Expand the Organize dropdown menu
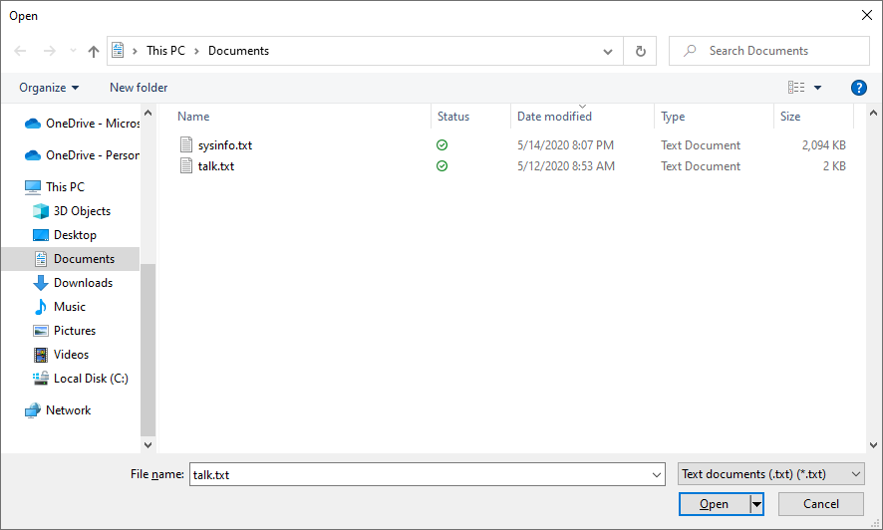 (49, 88)
